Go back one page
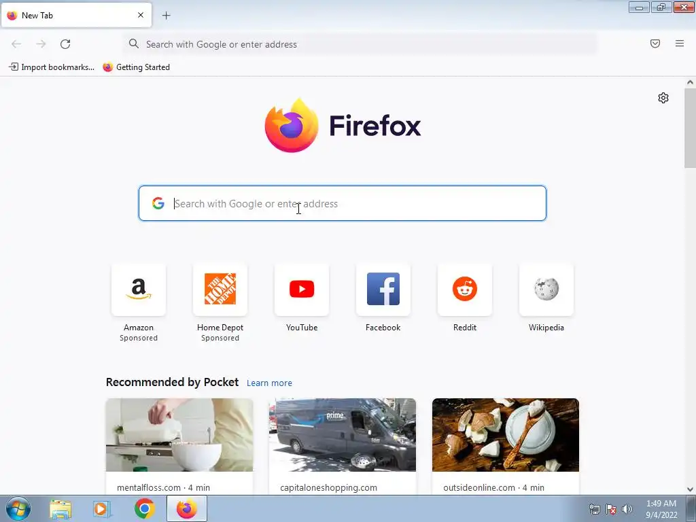The height and width of the screenshot is (522, 696). click(x=16, y=44)
